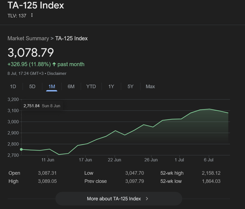Click the Low value 3,047.70
This screenshot has width=245, height=209.
click(x=135, y=173)
